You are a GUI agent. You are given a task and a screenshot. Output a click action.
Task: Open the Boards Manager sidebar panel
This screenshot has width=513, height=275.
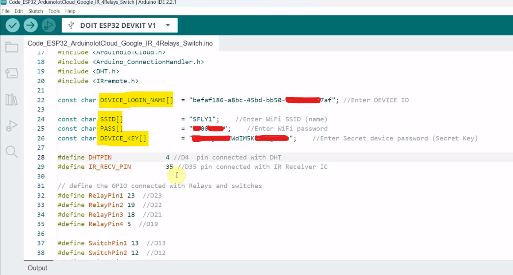(11, 73)
